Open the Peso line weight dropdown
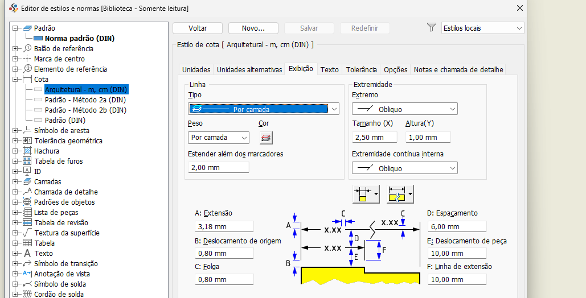 click(x=218, y=138)
